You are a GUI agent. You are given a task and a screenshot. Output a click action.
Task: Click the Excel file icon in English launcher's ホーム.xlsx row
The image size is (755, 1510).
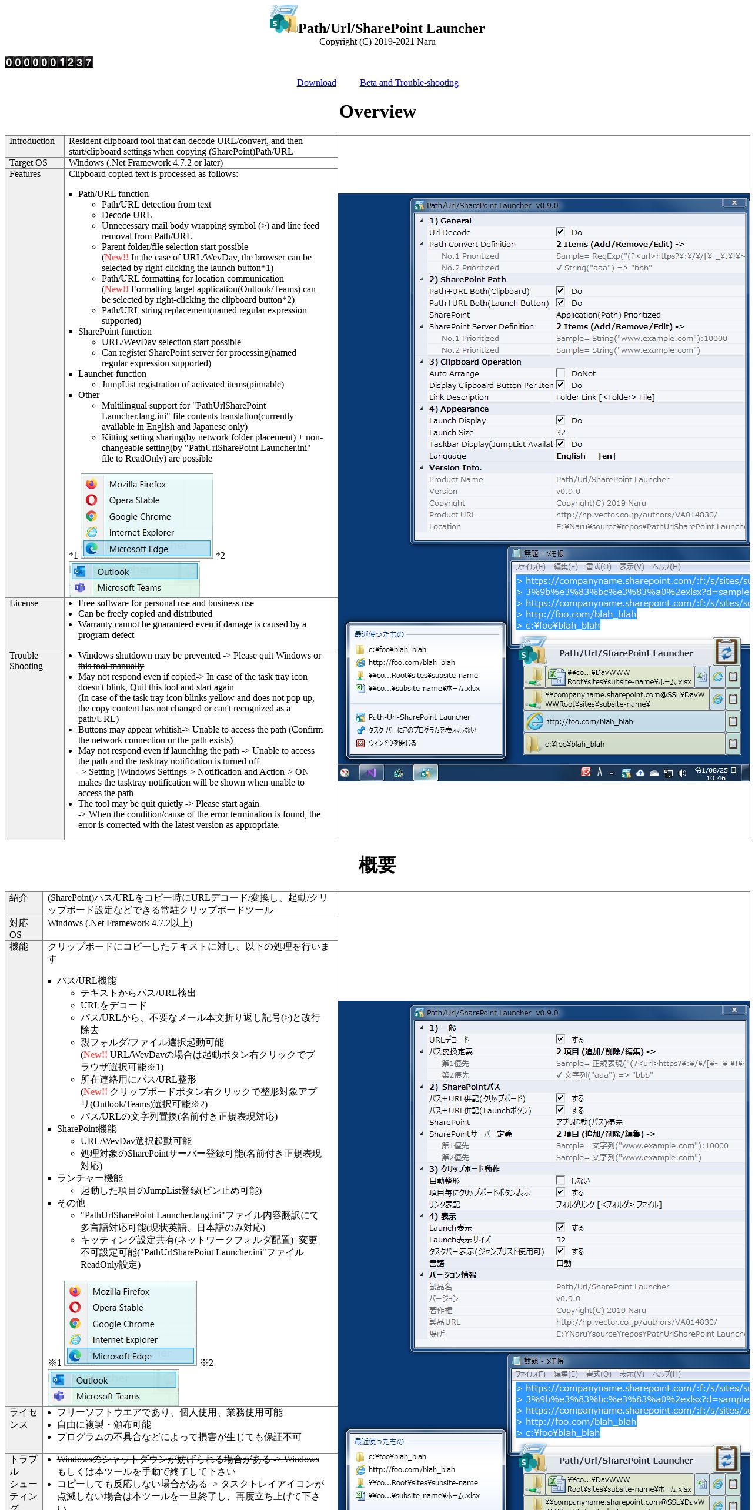point(556,676)
